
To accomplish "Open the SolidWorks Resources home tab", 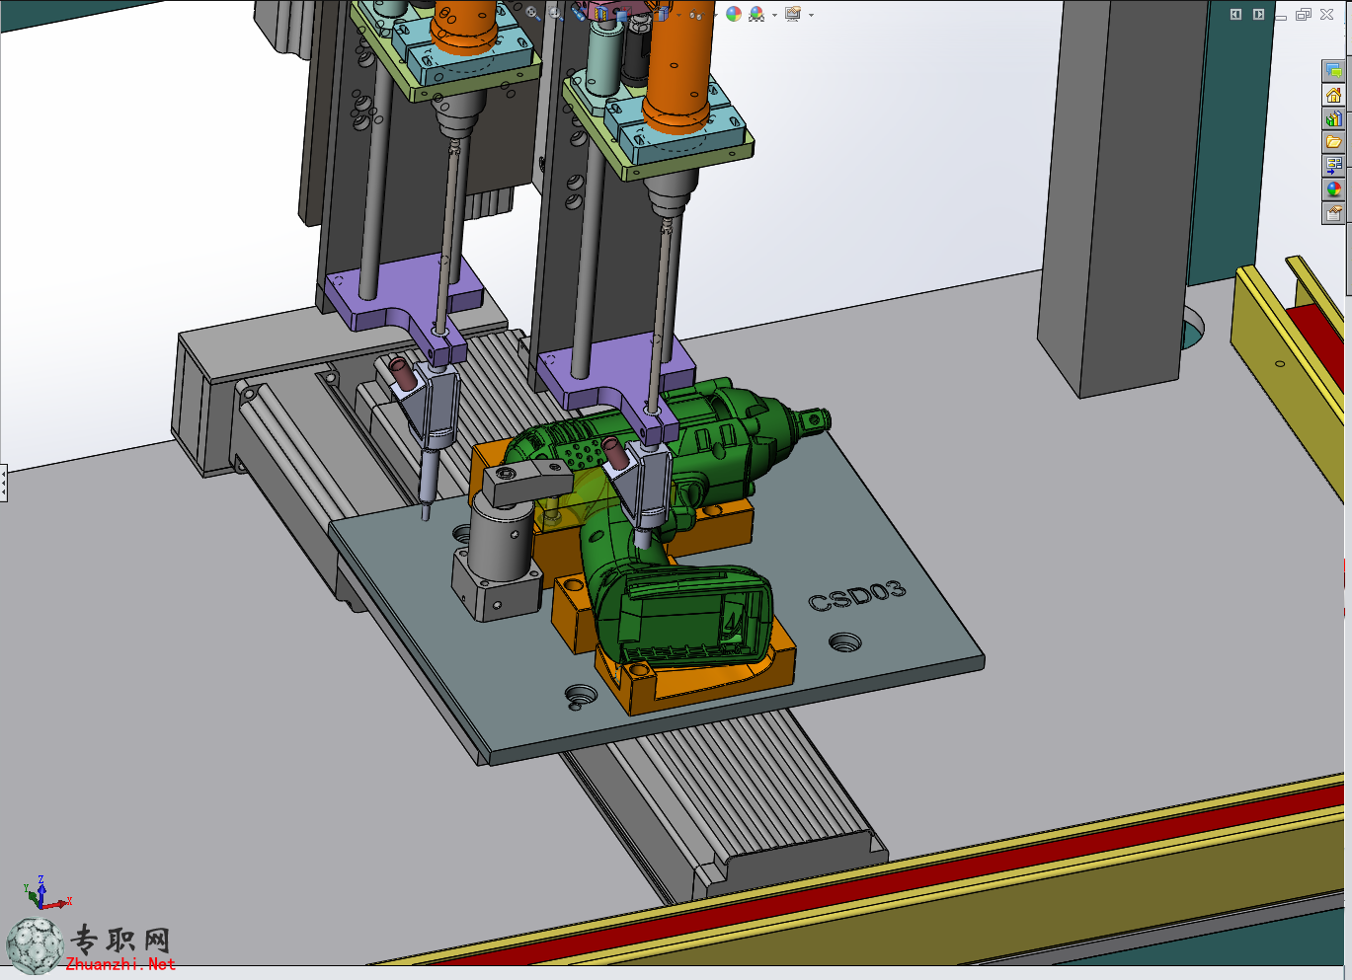I will coord(1333,95).
